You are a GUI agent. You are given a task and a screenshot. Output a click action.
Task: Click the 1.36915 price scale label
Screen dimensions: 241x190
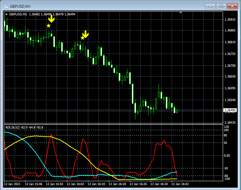pyautogui.click(x=231, y=20)
